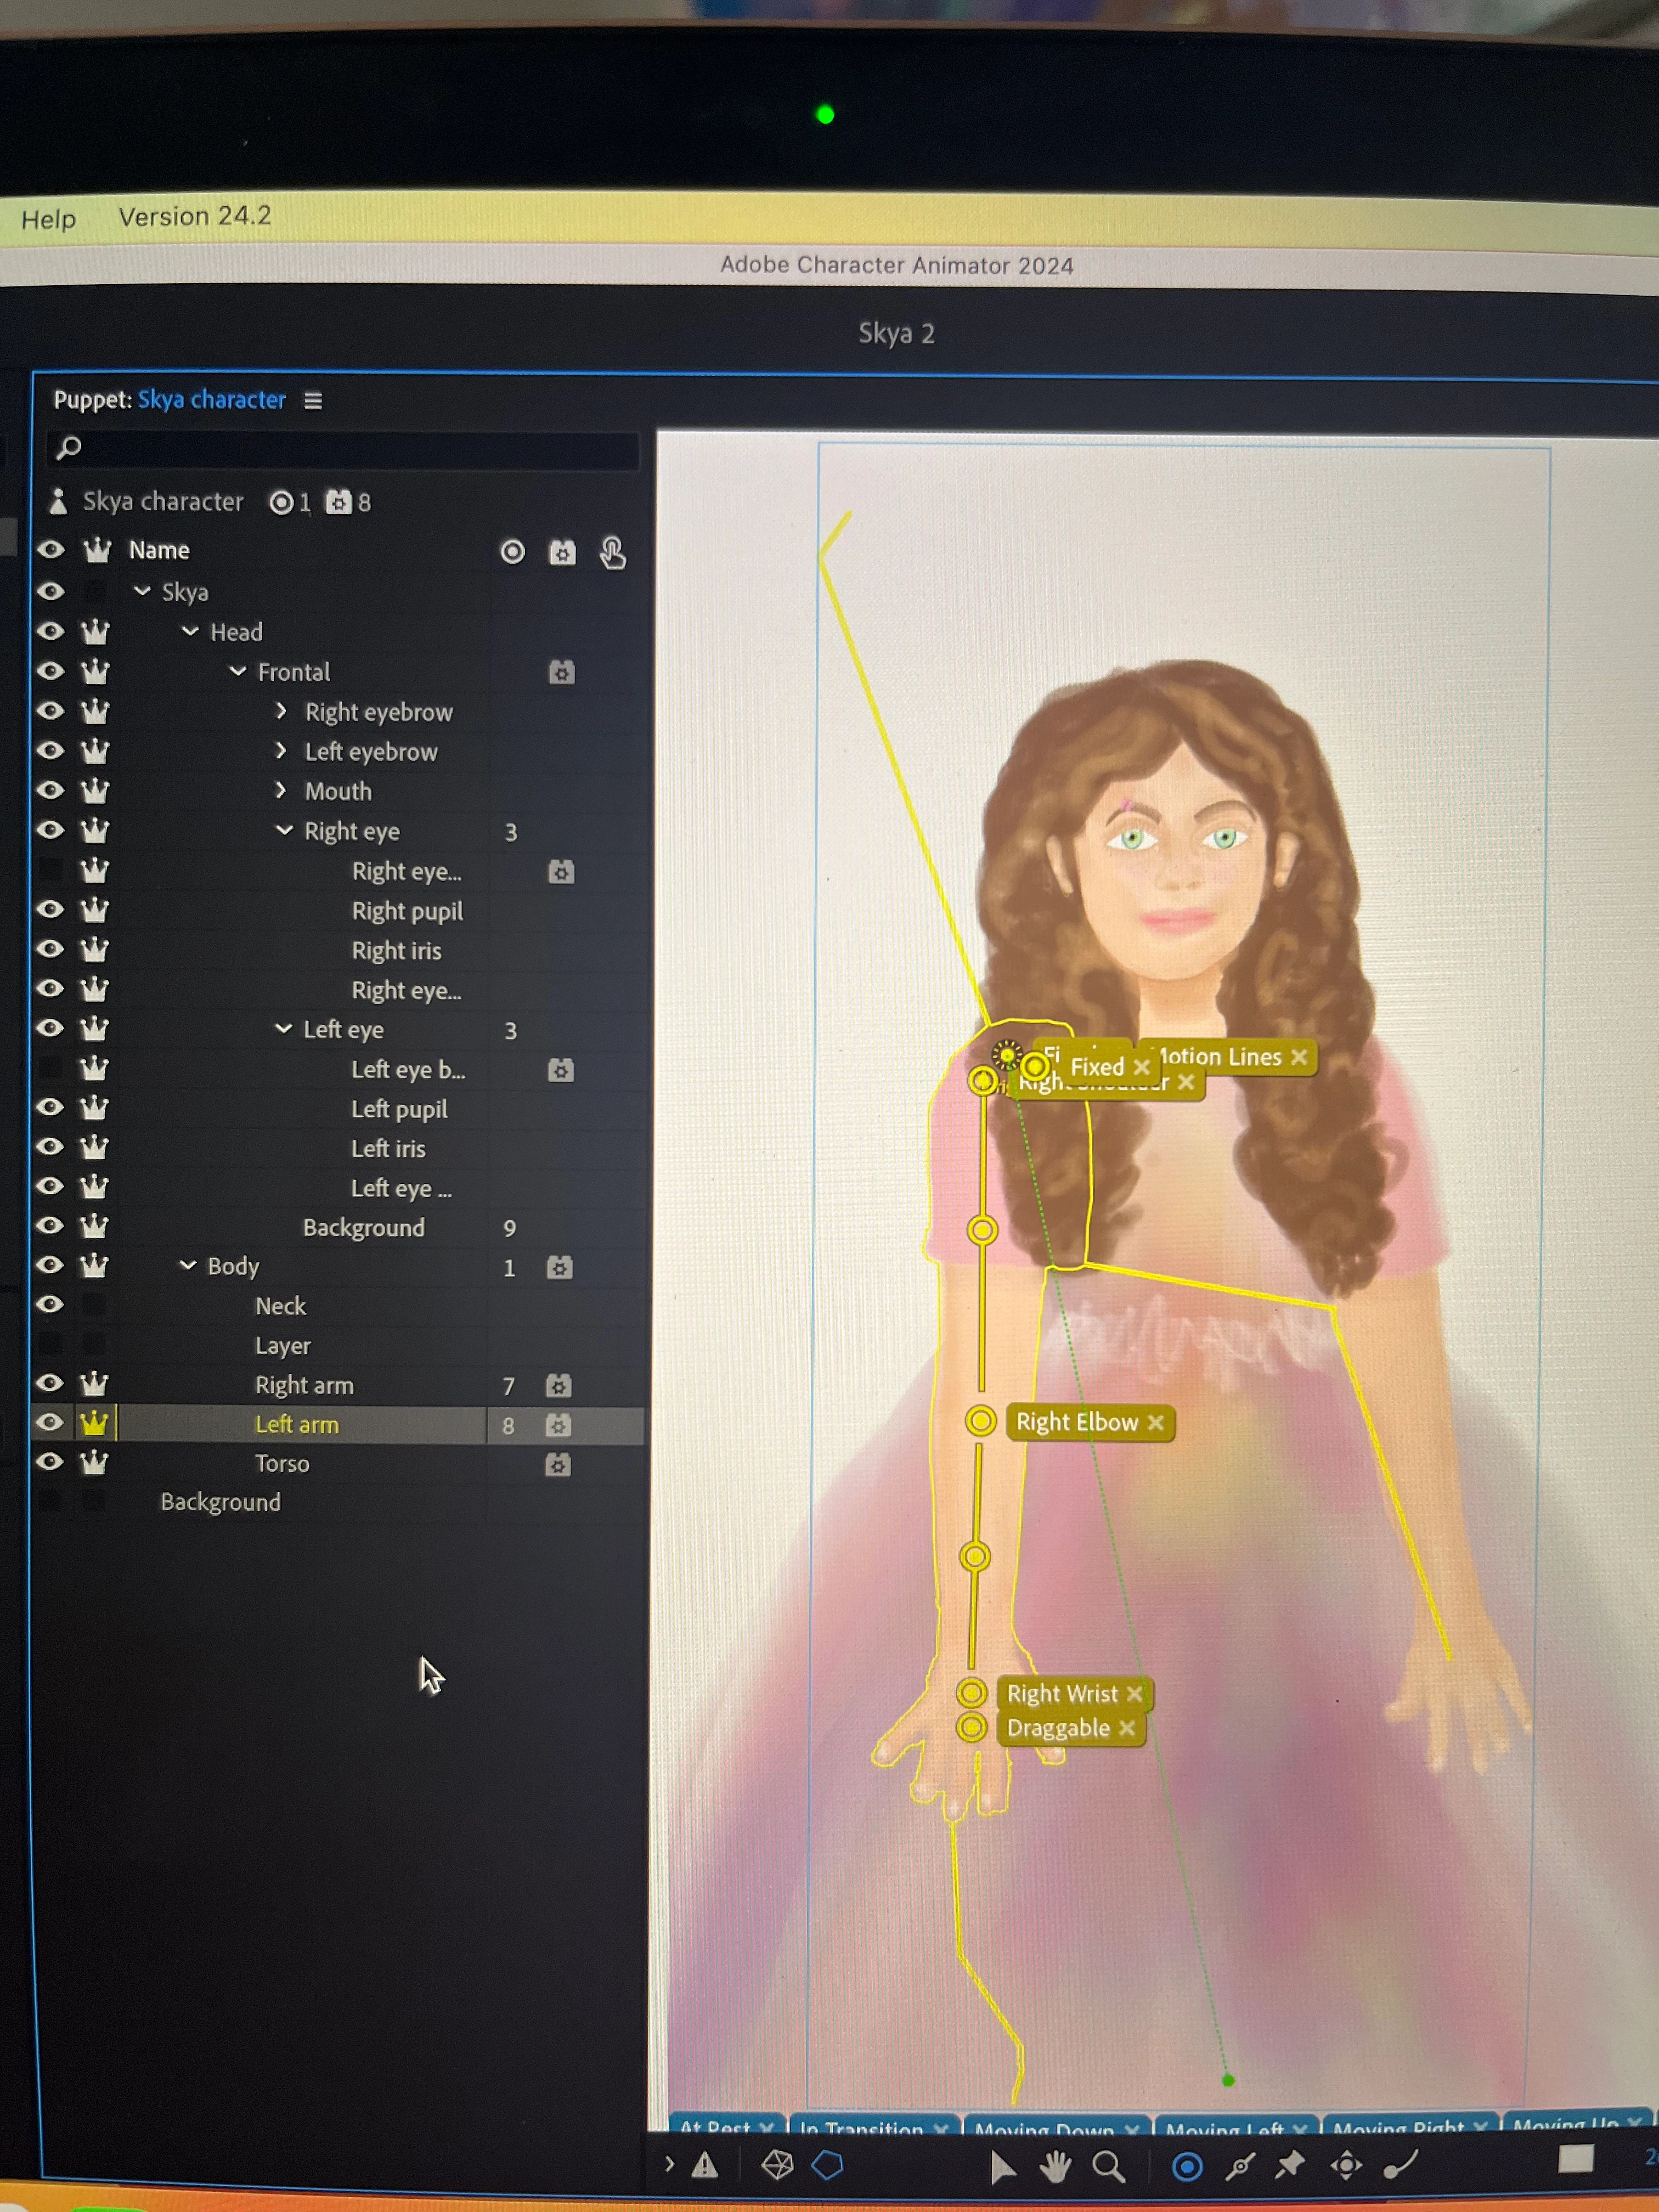Select the Dragger tool

coord(1346,2166)
